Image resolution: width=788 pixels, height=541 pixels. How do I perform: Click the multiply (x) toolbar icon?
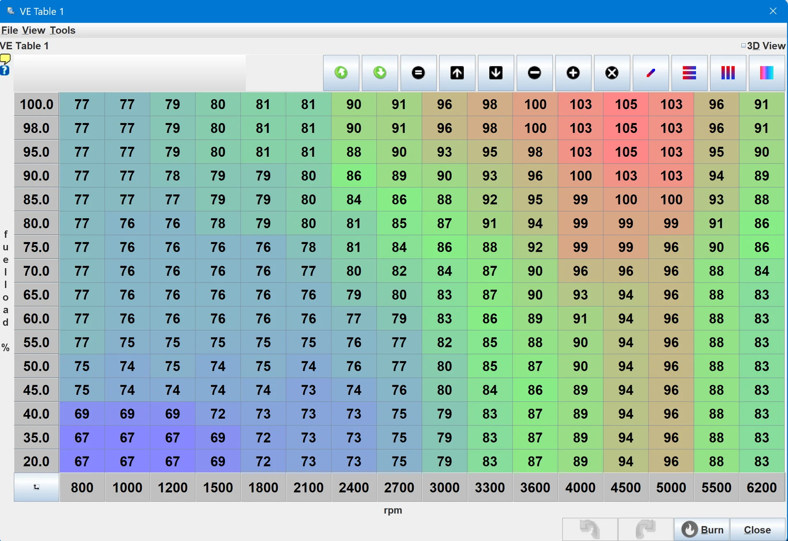tap(612, 73)
